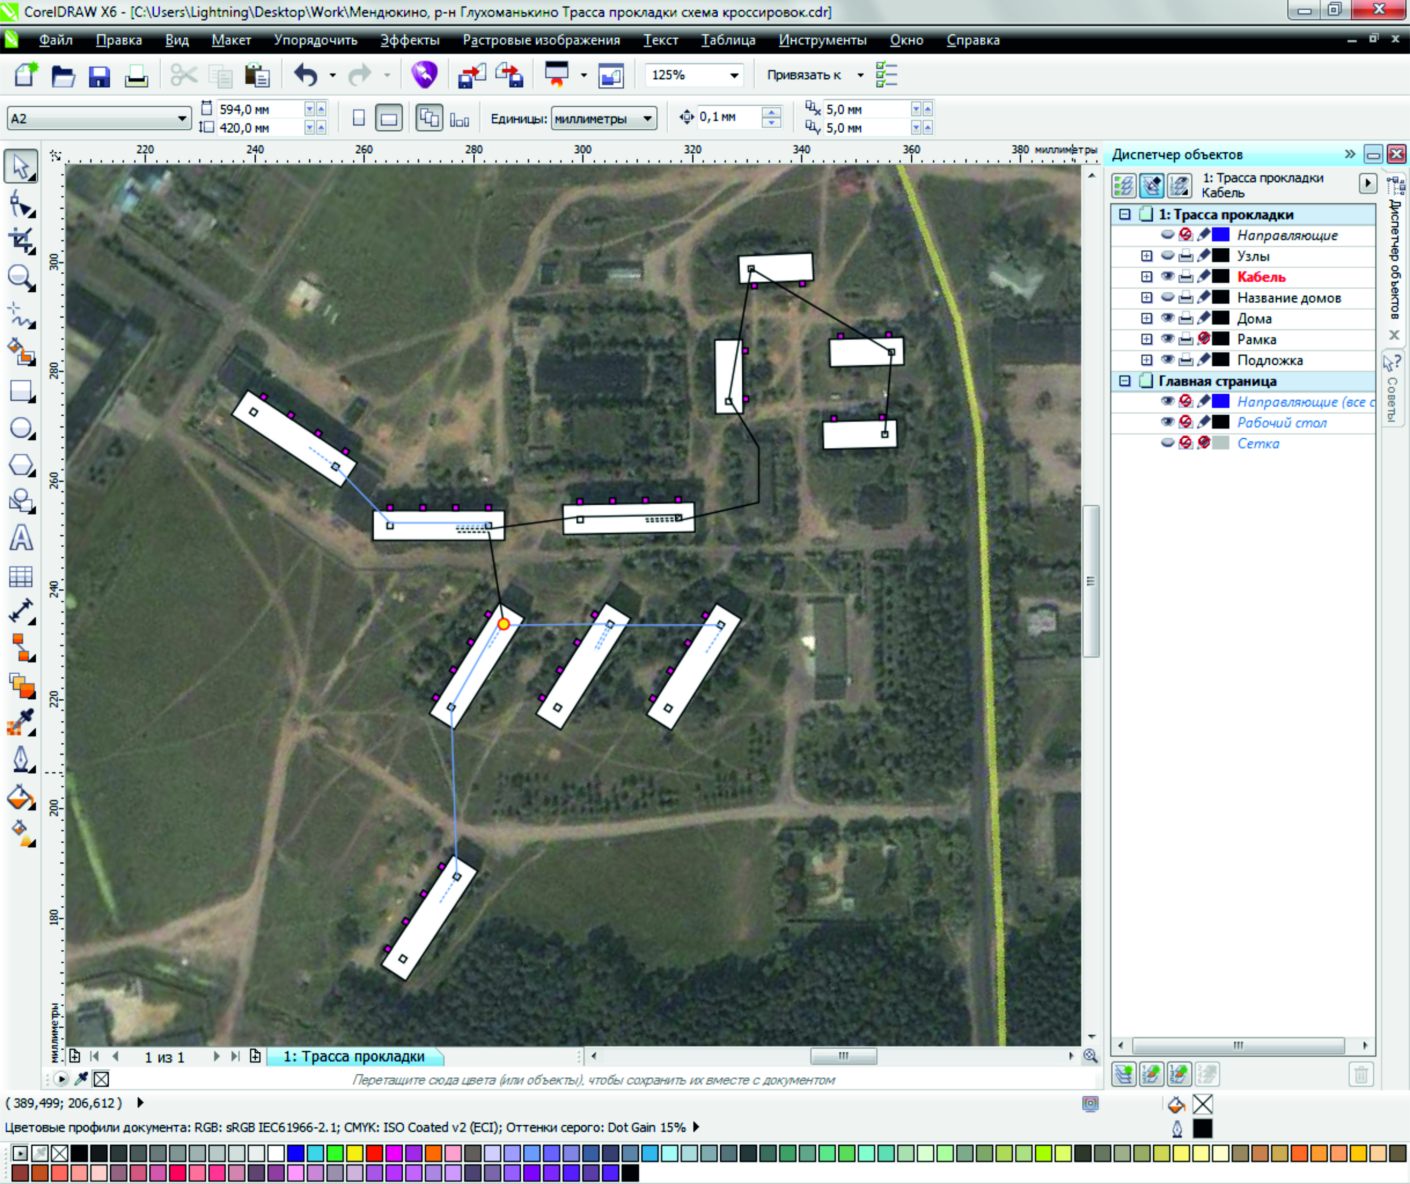Viewport: 1410px width, 1184px height.
Task: Click the Print icon
Action: pos(136,76)
